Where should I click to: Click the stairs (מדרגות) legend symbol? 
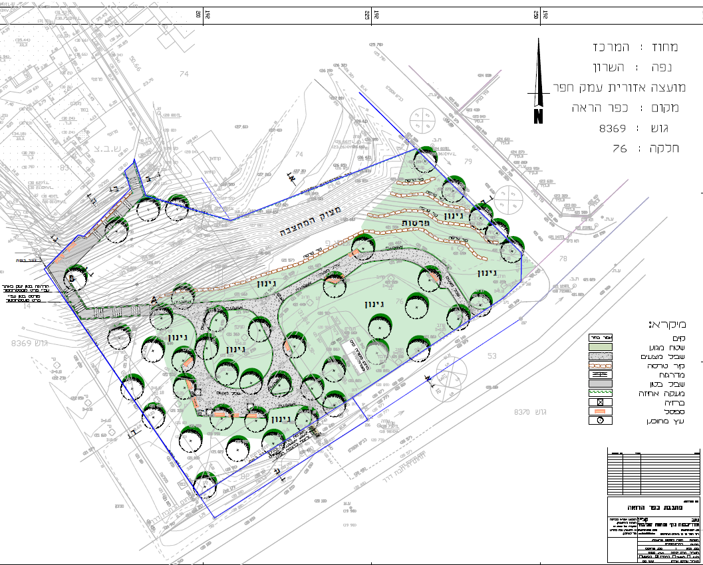pyautogui.click(x=601, y=374)
